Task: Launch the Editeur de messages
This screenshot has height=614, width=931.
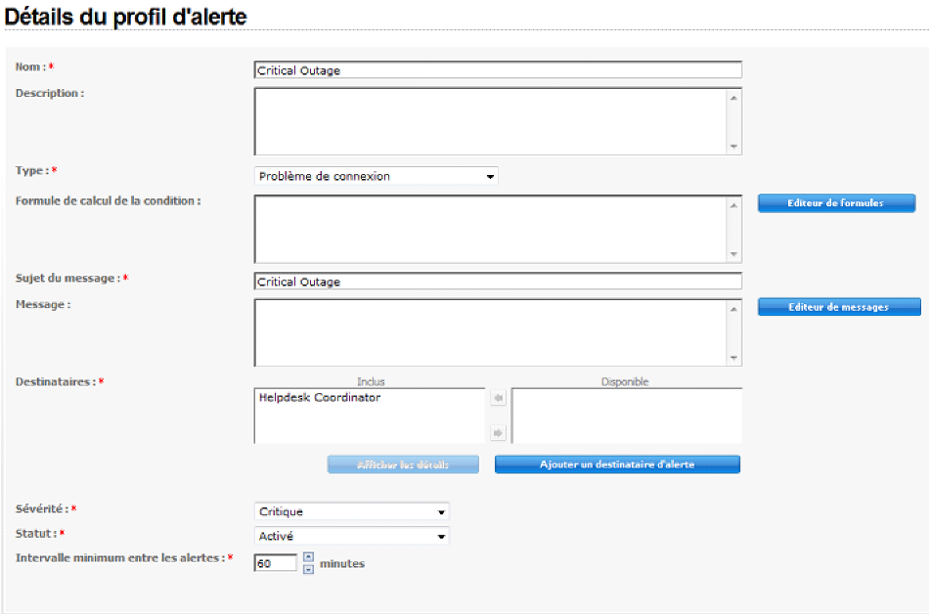Action: pos(838,307)
